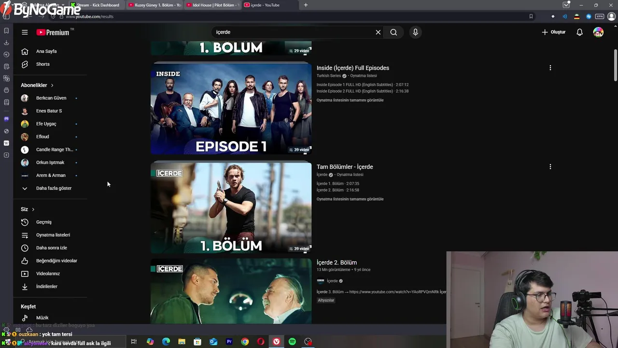The image size is (618, 348).
Task: Open the VPN extension icon
Action: point(599,16)
